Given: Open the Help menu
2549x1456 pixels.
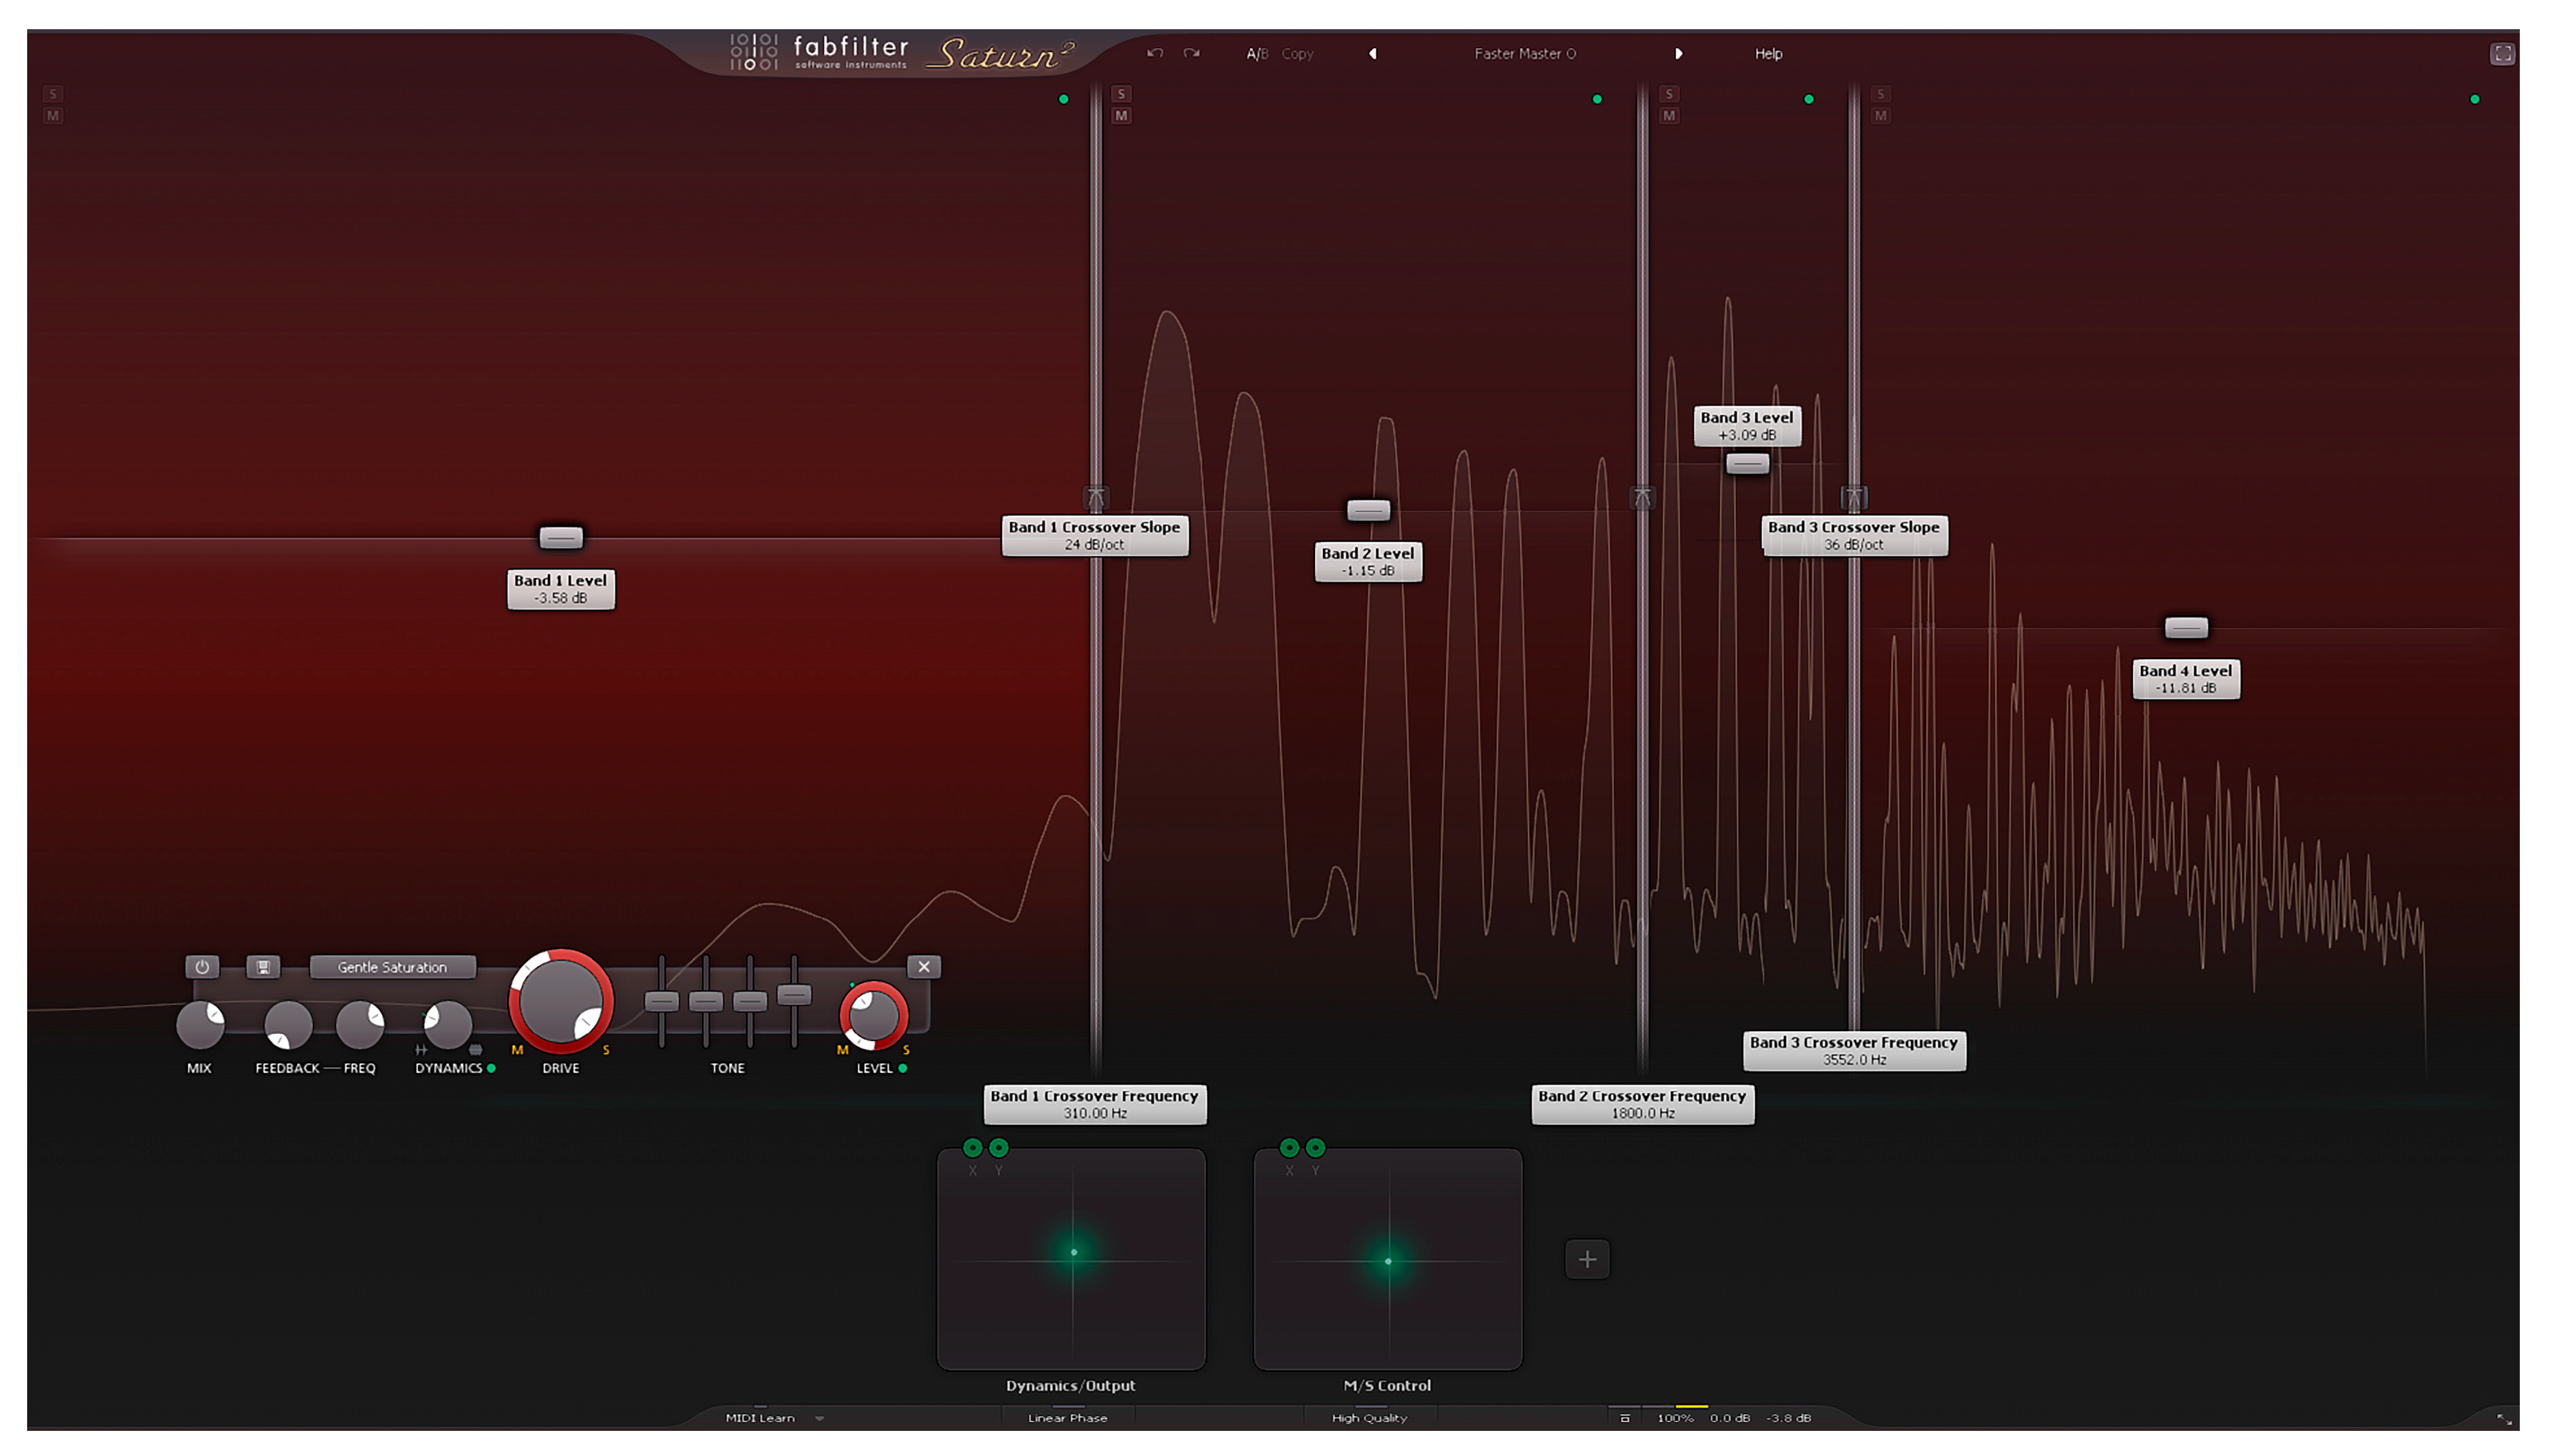Looking at the screenshot, I should pos(1768,54).
